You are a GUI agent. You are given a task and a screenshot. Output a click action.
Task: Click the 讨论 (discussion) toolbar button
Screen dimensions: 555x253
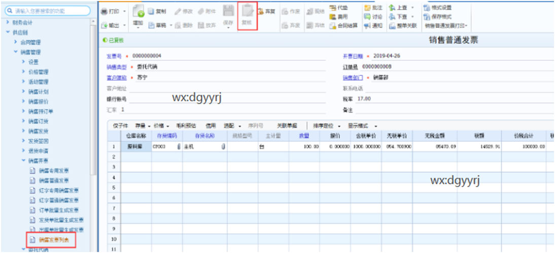point(373,16)
